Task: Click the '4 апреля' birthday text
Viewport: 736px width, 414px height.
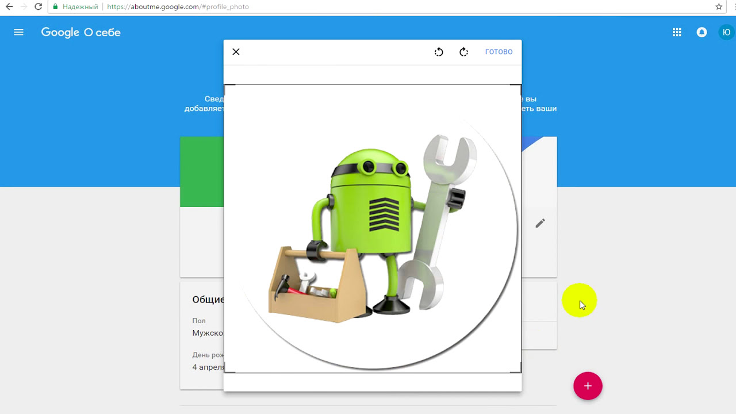Action: pos(208,367)
